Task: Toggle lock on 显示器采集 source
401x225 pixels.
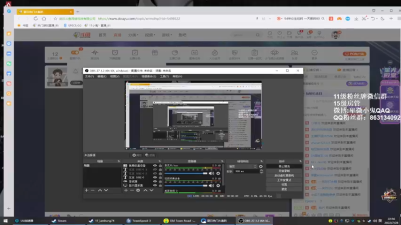Action: click(160, 185)
